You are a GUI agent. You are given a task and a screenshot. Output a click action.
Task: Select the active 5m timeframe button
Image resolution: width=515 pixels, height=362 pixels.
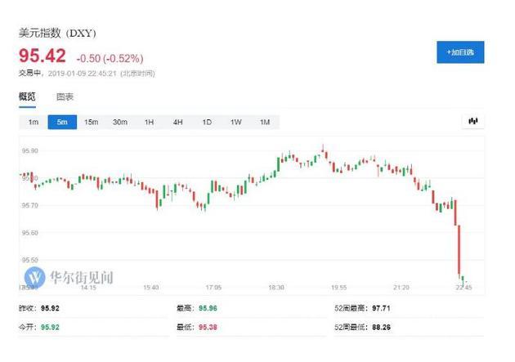[62, 122]
